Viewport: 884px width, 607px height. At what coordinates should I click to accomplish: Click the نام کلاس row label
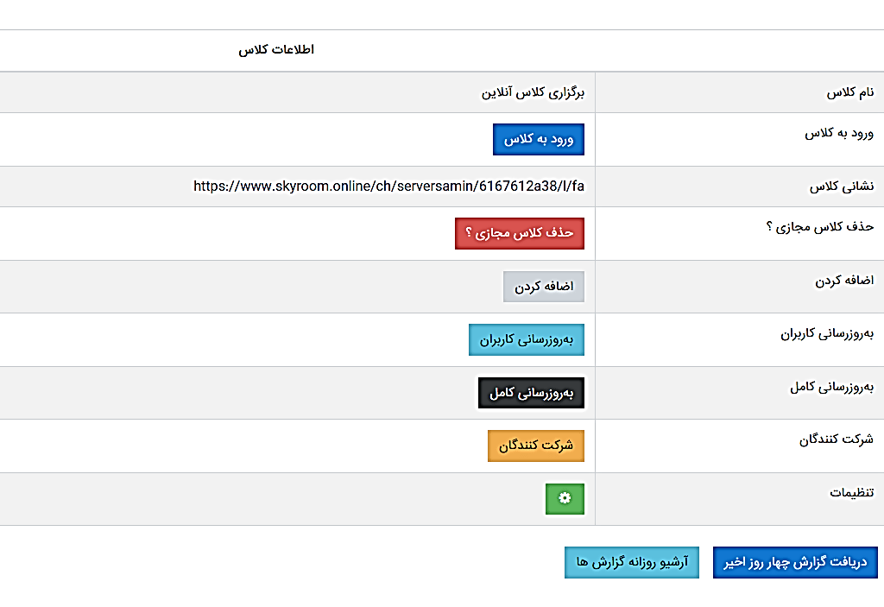[850, 92]
